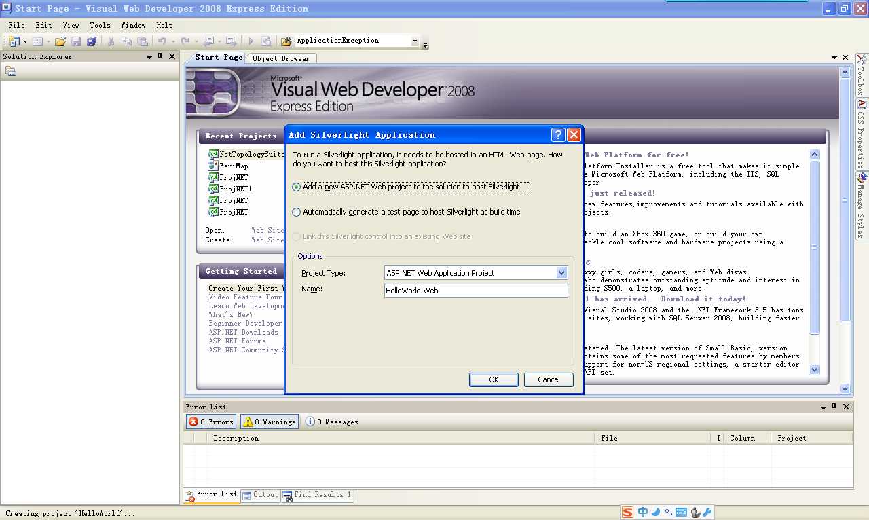
Task: Open the document tab list dropdown arrow
Action: click(834, 58)
